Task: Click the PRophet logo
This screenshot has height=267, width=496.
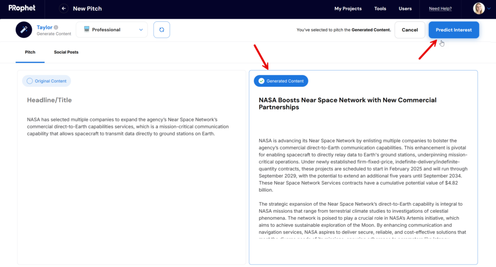Action: pos(22,8)
